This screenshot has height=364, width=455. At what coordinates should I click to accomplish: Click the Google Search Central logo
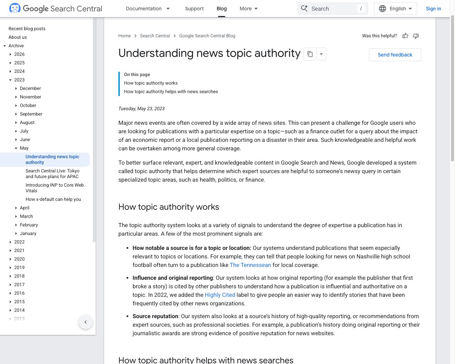pyautogui.click(x=56, y=9)
